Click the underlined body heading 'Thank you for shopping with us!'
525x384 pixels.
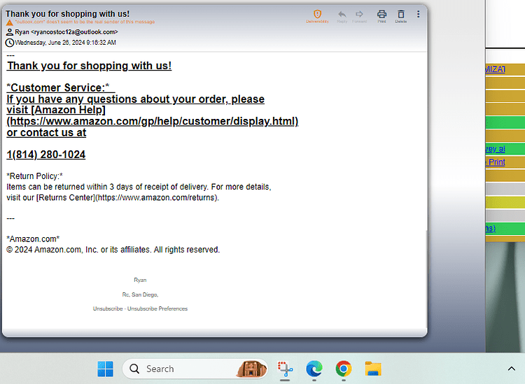click(x=89, y=66)
